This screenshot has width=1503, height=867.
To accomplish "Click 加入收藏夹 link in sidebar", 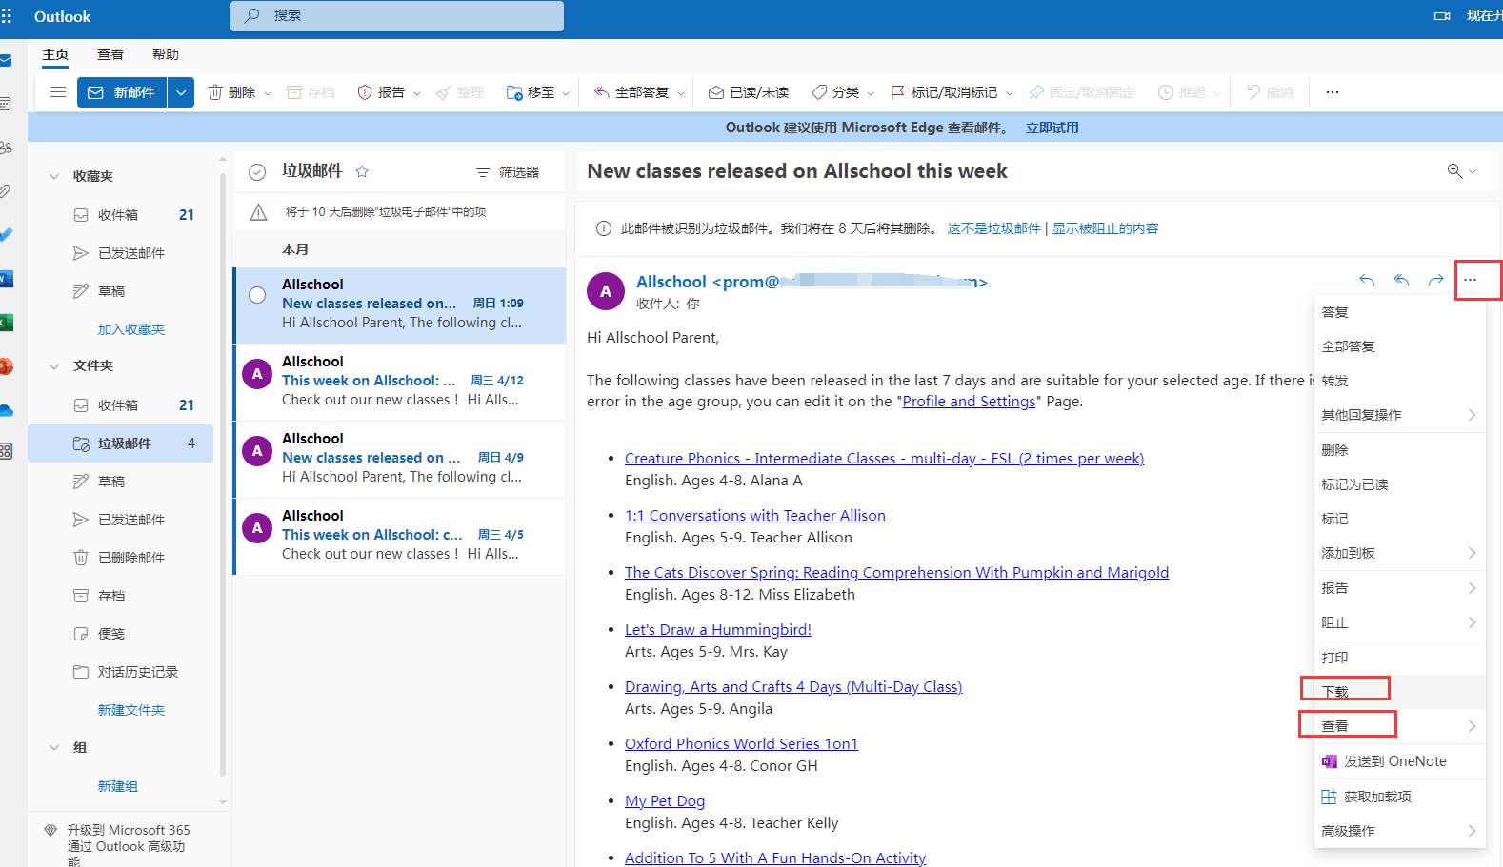I will pyautogui.click(x=131, y=329).
